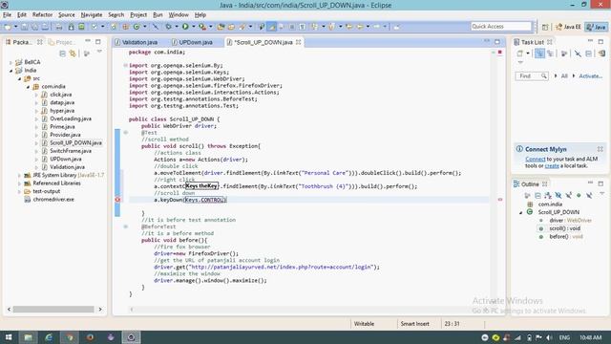Open Package Explorer view menu triangle
The height and width of the screenshot is (344, 611).
99,52
